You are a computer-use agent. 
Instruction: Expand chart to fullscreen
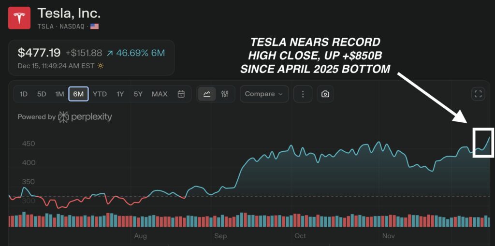click(x=478, y=94)
